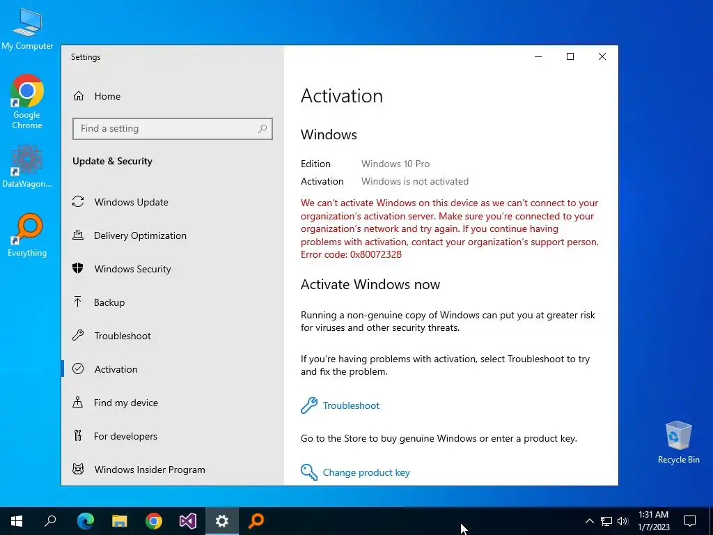The image size is (713, 535).
Task: Open File Explorer from the taskbar
Action: [x=120, y=521]
